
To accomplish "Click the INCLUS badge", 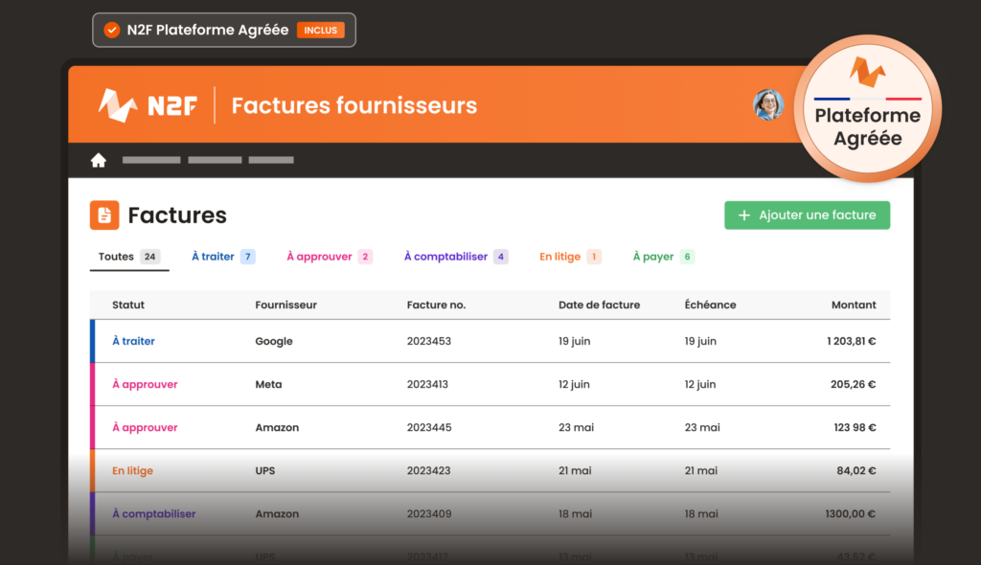I will (321, 30).
